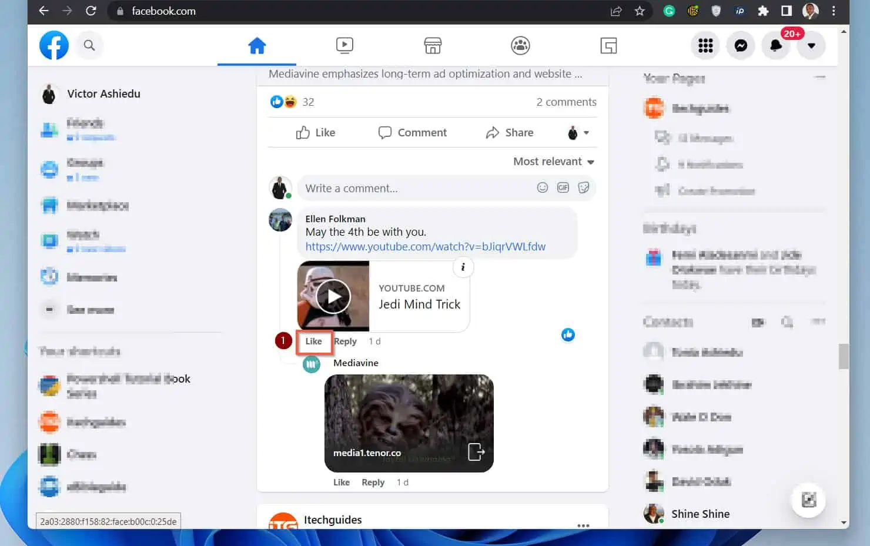This screenshot has height=546, width=870.
Task: Expand the account dropdown arrow
Action: pyautogui.click(x=811, y=45)
